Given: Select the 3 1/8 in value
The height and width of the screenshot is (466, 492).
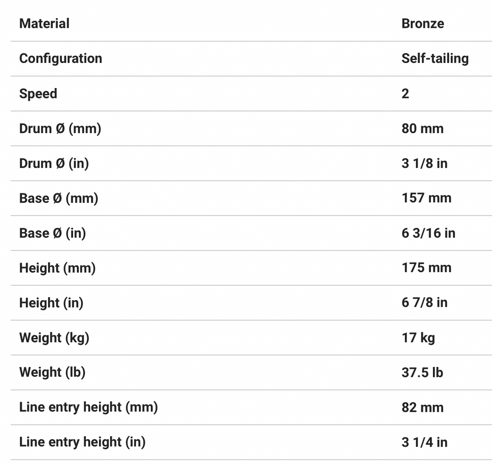Looking at the screenshot, I should 424,164.
